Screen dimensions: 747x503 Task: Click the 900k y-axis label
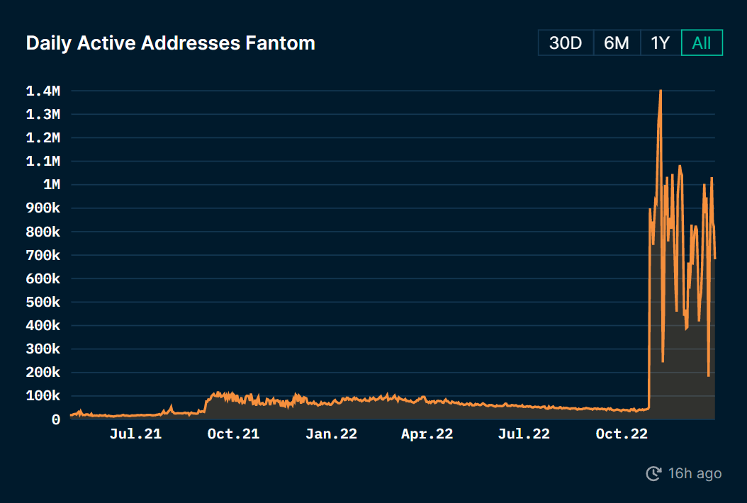point(43,208)
